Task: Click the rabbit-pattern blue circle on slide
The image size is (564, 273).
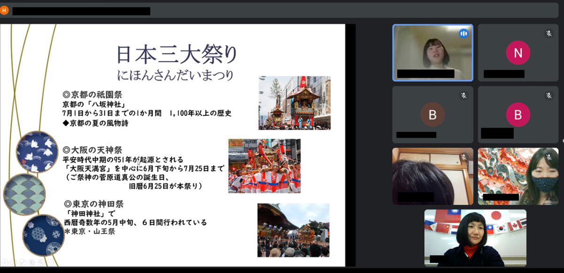Action: (x=37, y=152)
